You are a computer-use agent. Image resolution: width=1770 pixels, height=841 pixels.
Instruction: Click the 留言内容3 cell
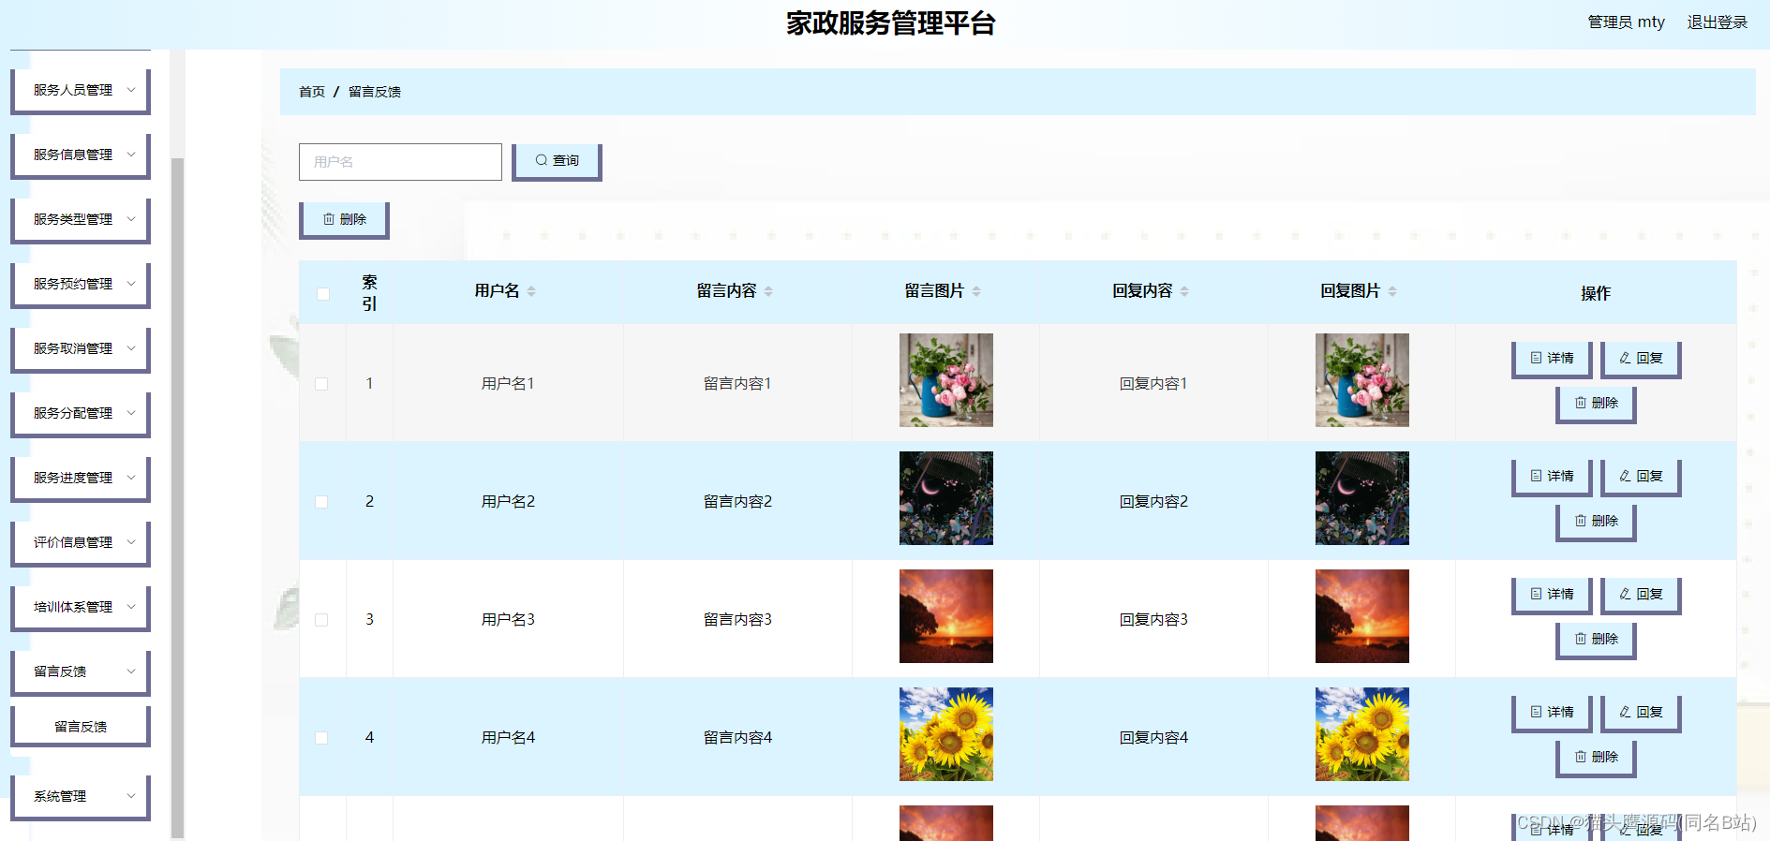click(737, 620)
